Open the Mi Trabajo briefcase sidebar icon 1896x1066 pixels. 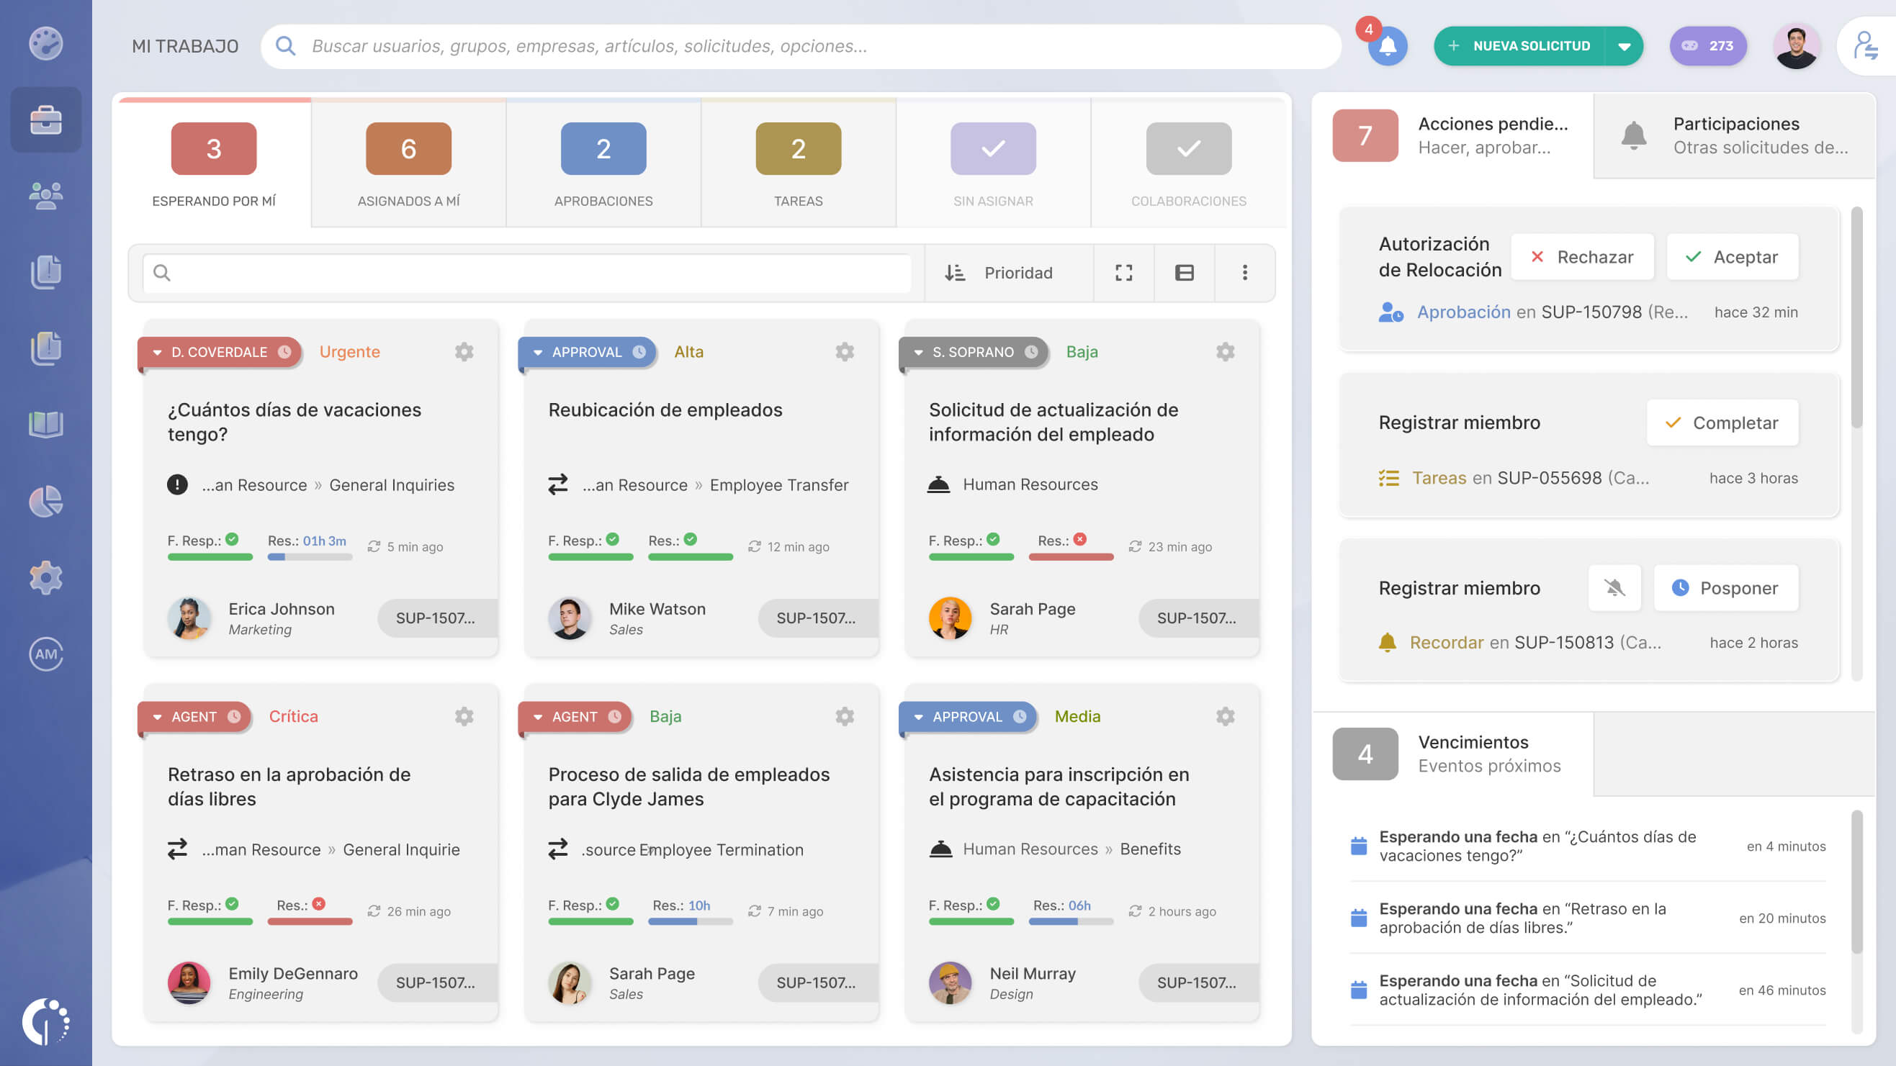point(45,120)
